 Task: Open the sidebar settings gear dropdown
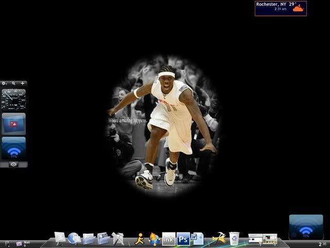(x=4, y=83)
